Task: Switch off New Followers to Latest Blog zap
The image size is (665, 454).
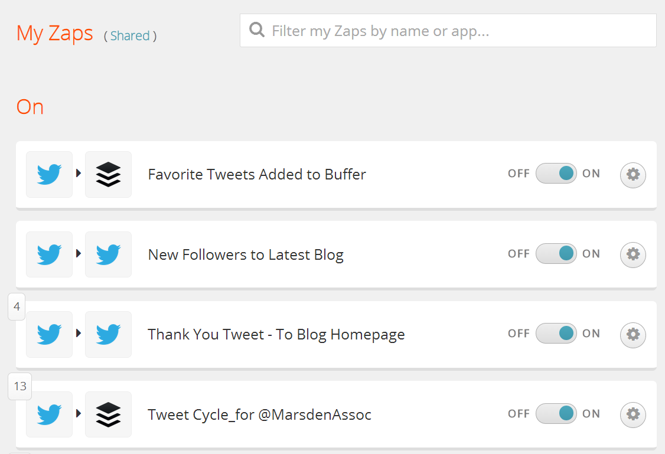Action: pos(556,253)
